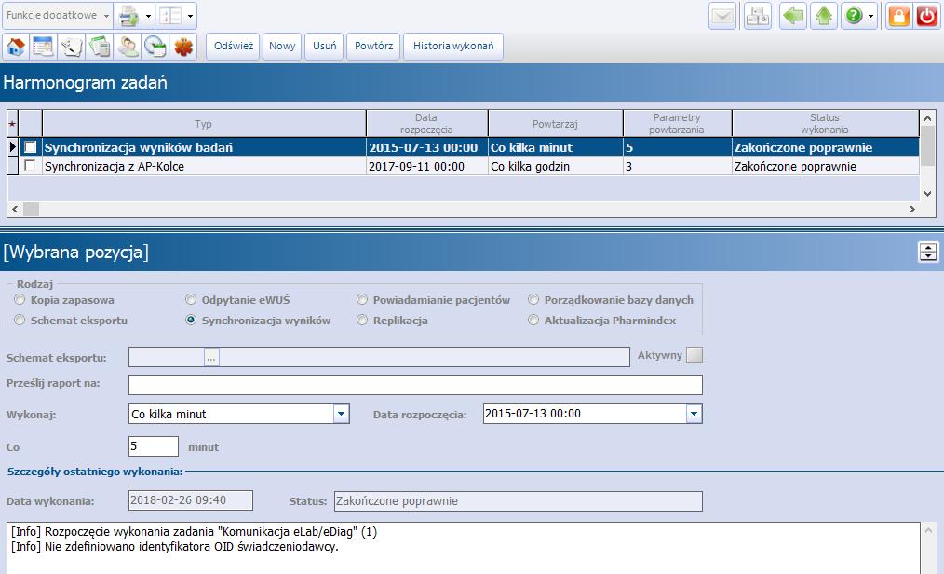This screenshot has width=944, height=574.
Task: Click horizontal scrollbar left arrow
Action: pyautogui.click(x=15, y=209)
